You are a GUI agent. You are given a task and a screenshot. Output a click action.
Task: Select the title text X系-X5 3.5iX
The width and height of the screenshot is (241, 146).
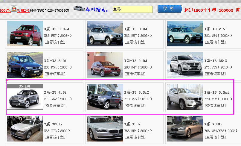(137, 92)
